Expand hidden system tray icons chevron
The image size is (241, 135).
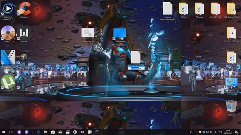click(x=197, y=132)
